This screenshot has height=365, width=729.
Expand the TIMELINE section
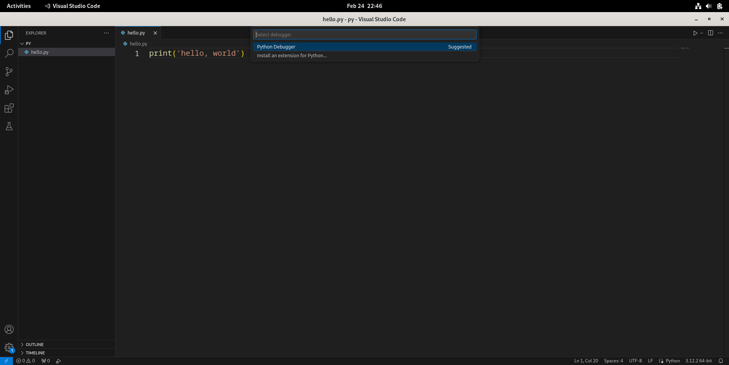66,353
